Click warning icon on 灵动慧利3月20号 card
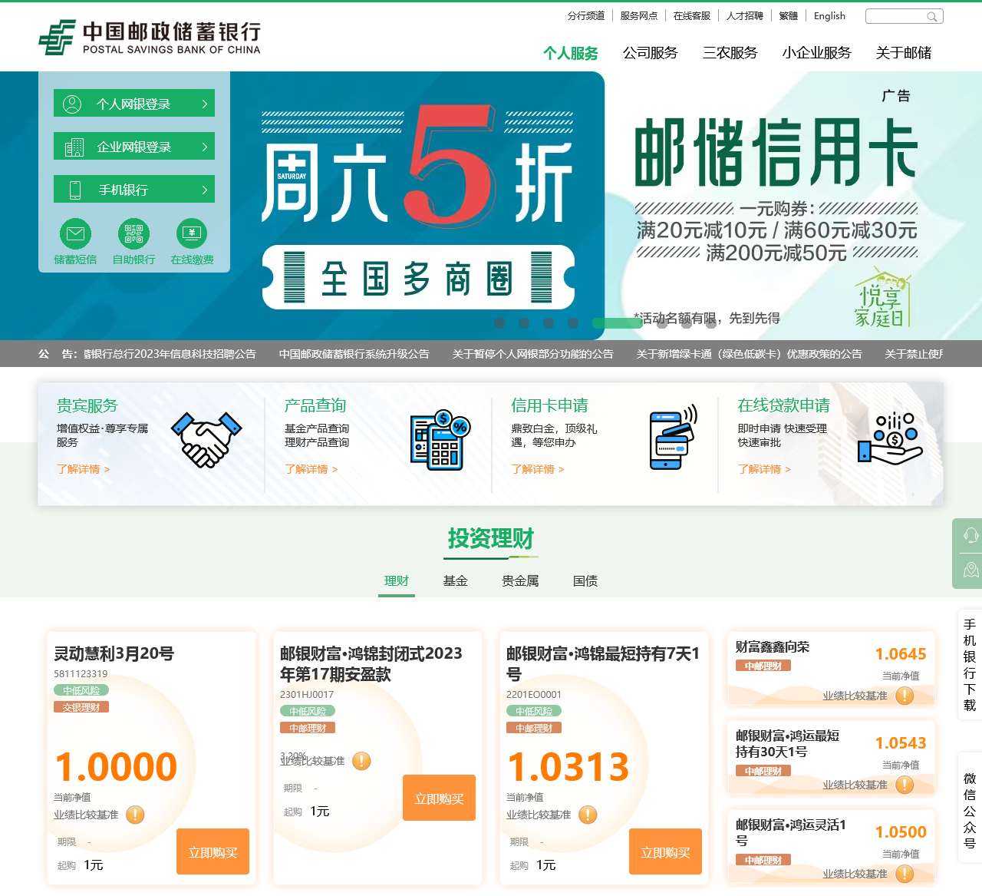Image resolution: width=982 pixels, height=896 pixels. tap(135, 815)
